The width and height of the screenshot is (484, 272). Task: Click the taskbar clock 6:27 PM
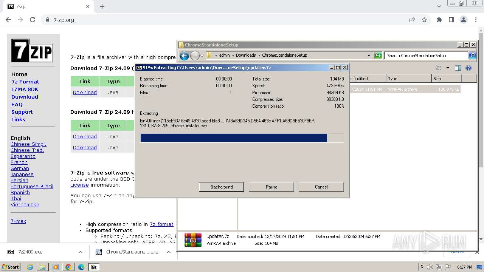(x=464, y=267)
